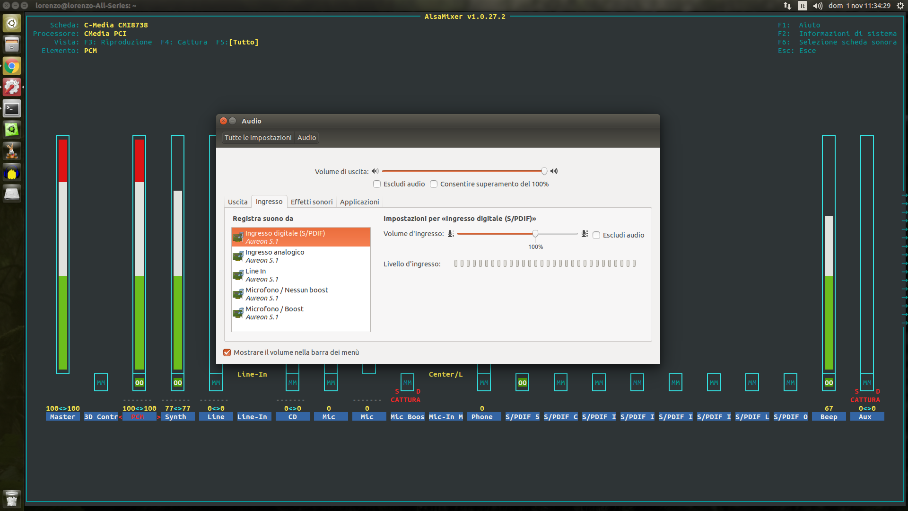Image resolution: width=908 pixels, height=511 pixels.
Task: Click the aMule donkey launcher icon
Action: [x=12, y=151]
